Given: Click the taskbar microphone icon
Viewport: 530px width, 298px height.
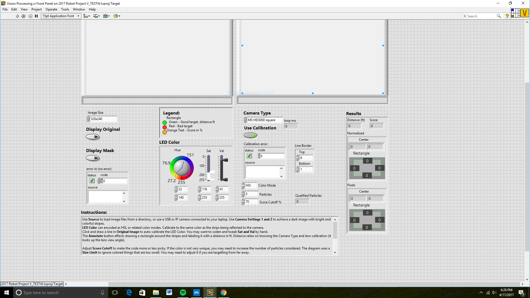Looking at the screenshot, I should [x=102, y=292].
